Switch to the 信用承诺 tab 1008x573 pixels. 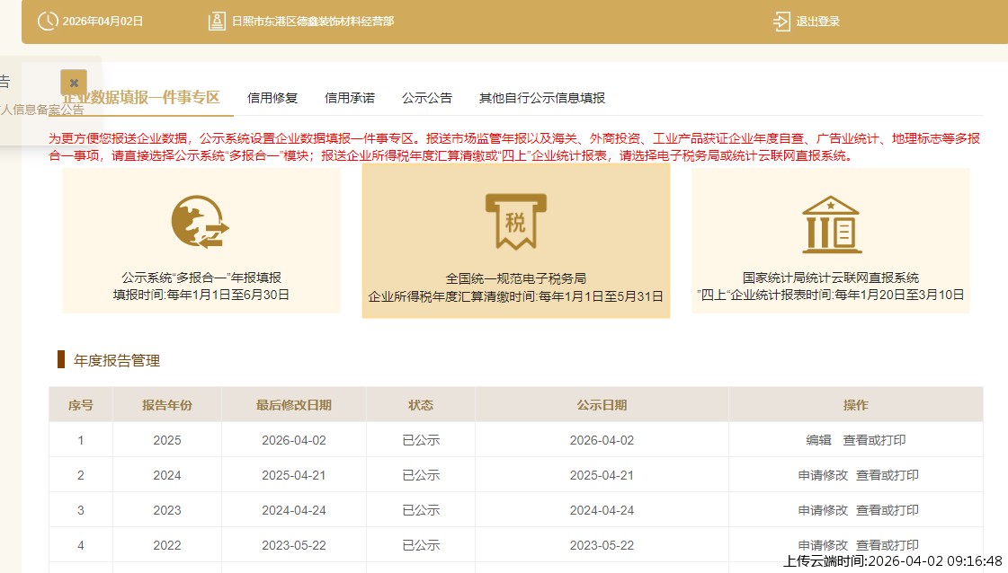click(350, 98)
